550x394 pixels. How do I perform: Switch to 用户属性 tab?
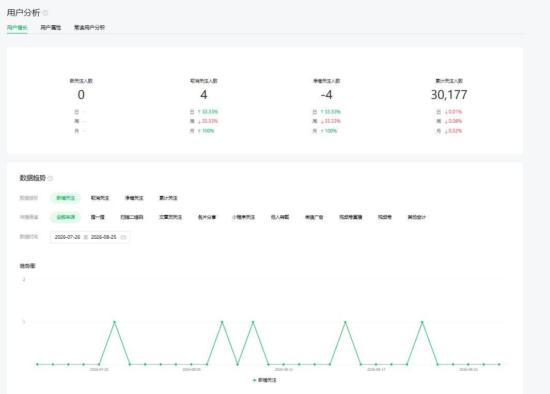coord(51,28)
